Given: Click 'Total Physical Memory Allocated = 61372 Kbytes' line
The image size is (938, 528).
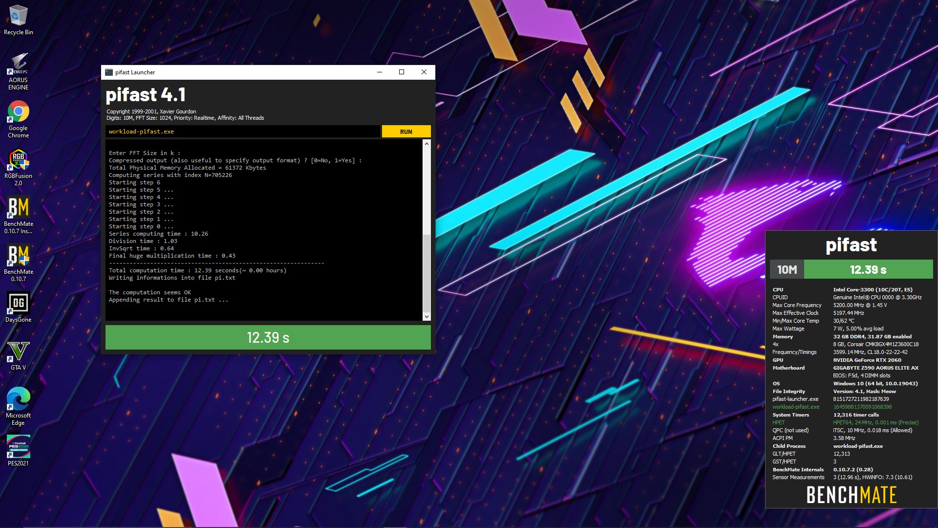Looking at the screenshot, I should [187, 168].
